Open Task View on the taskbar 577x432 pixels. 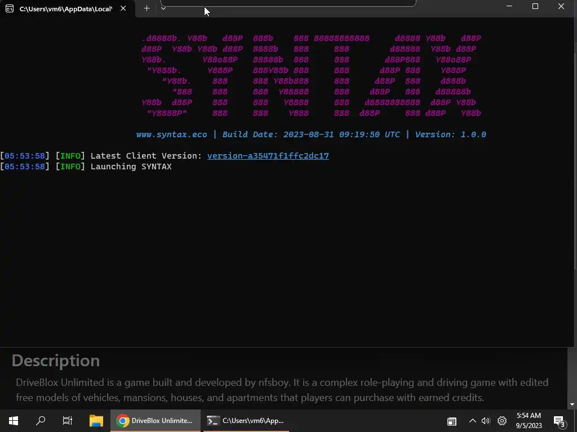[x=68, y=421]
